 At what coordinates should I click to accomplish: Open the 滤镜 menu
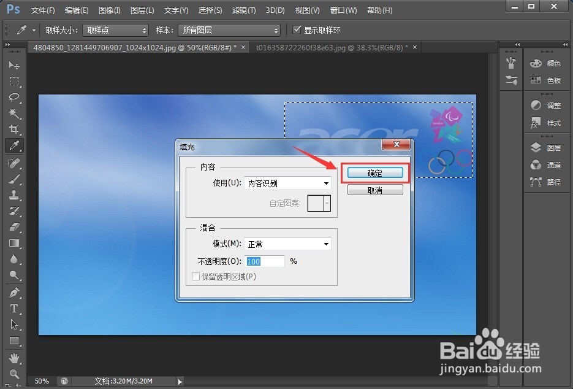[243, 10]
